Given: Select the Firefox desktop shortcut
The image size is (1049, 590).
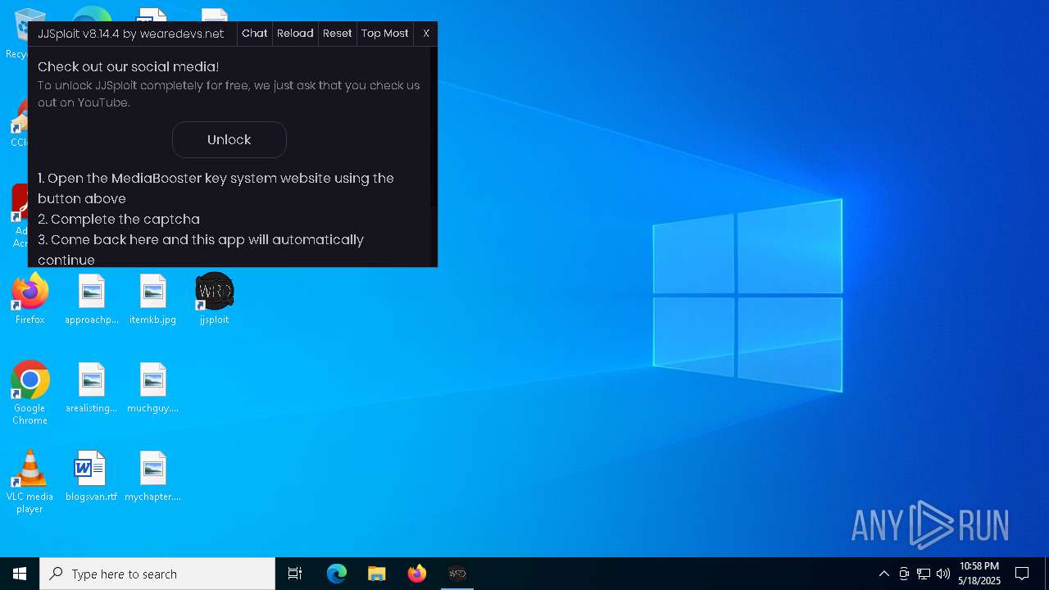Looking at the screenshot, I should (30, 299).
